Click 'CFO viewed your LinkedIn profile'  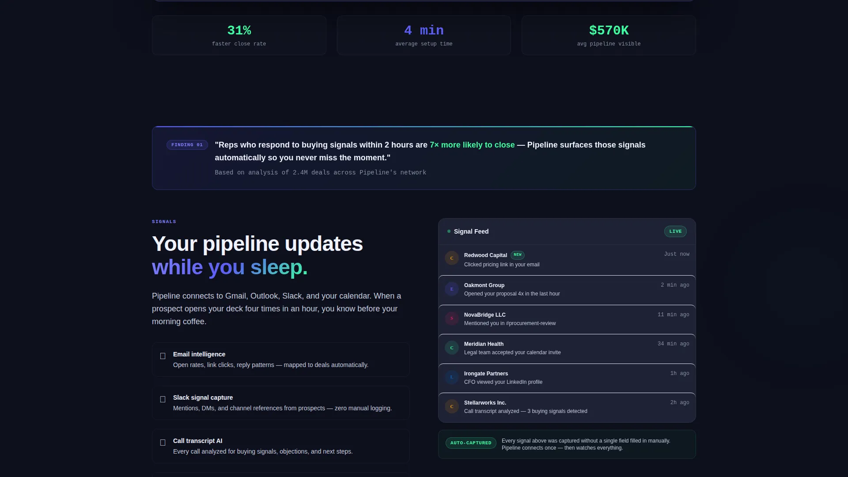pos(503,382)
